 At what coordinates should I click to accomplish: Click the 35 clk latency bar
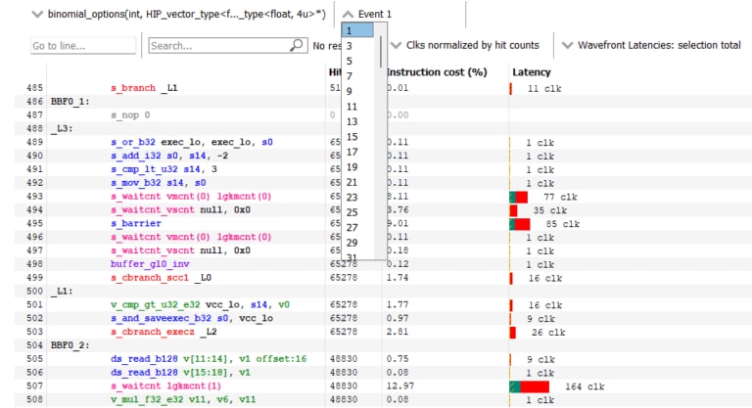tap(513, 210)
